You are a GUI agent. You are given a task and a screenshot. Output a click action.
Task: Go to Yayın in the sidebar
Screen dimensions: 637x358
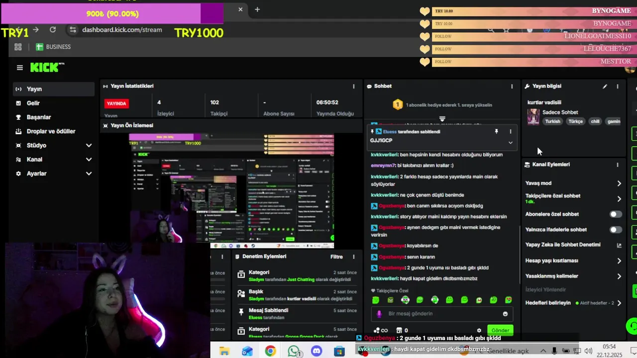[53, 89]
